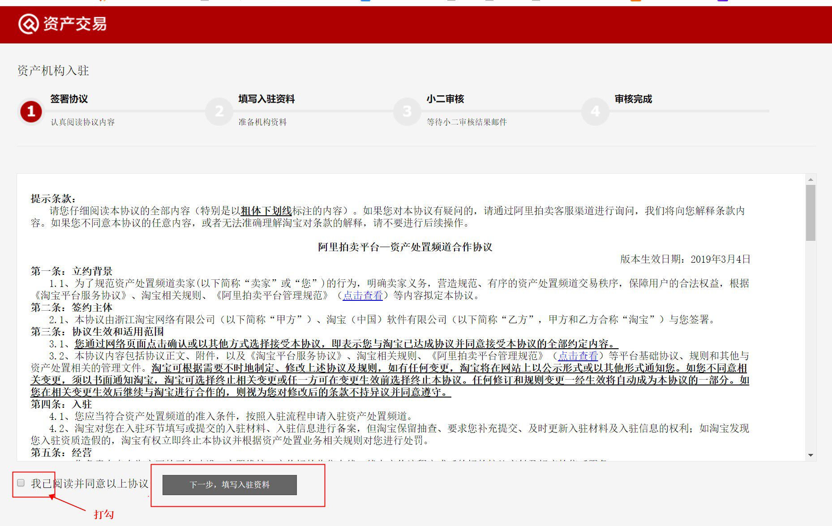Click the 小二审核 step label
Image resolution: width=832 pixels, height=526 pixels.
[445, 99]
